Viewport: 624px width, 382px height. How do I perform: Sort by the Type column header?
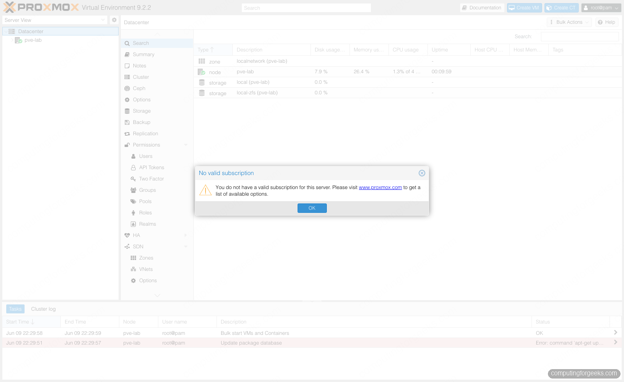click(x=213, y=50)
